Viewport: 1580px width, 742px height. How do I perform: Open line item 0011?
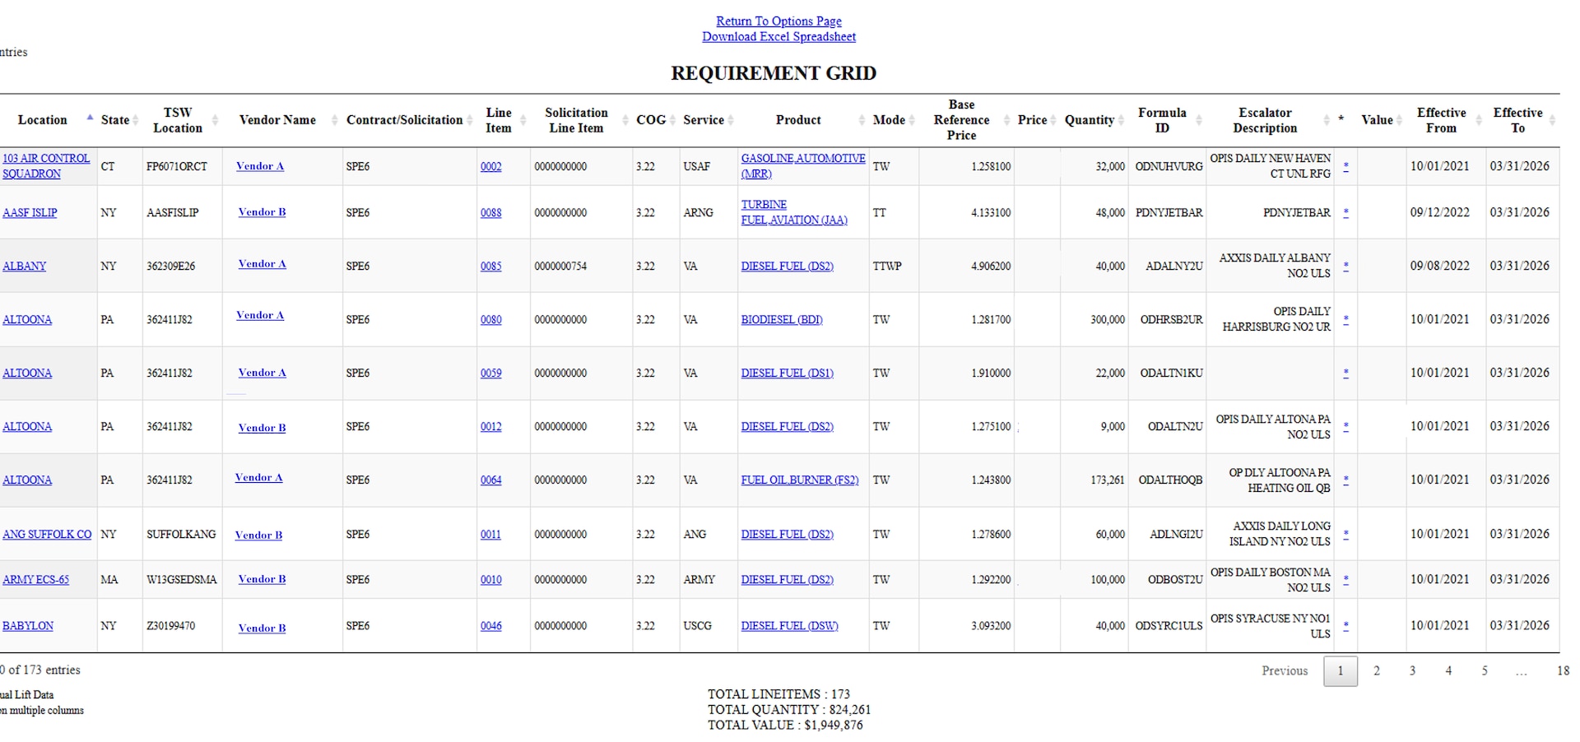[x=490, y=534]
